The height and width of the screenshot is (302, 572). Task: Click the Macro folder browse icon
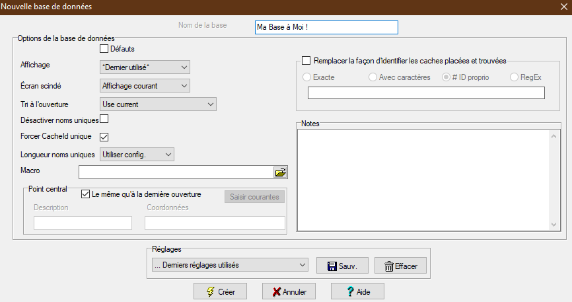tap(281, 172)
